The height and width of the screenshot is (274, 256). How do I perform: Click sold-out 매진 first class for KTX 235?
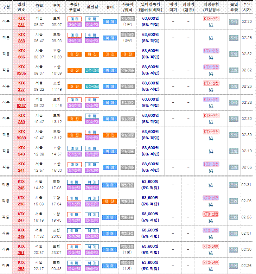pos(75,54)
